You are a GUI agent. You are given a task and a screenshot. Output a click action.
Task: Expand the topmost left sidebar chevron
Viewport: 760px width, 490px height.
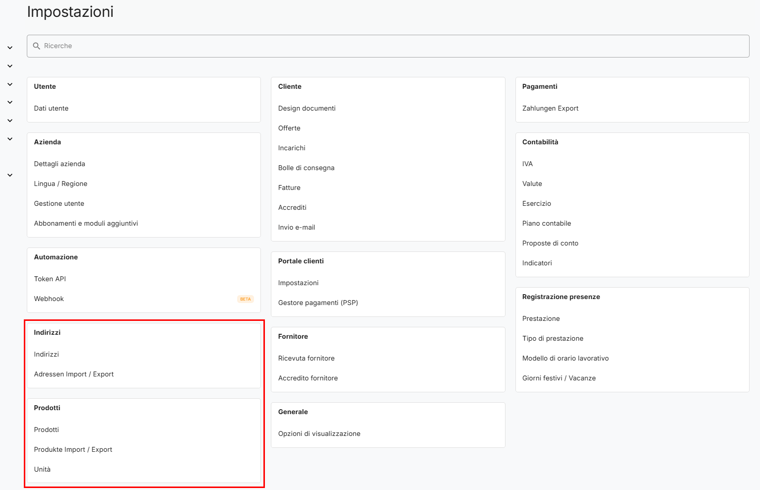pyautogui.click(x=10, y=48)
